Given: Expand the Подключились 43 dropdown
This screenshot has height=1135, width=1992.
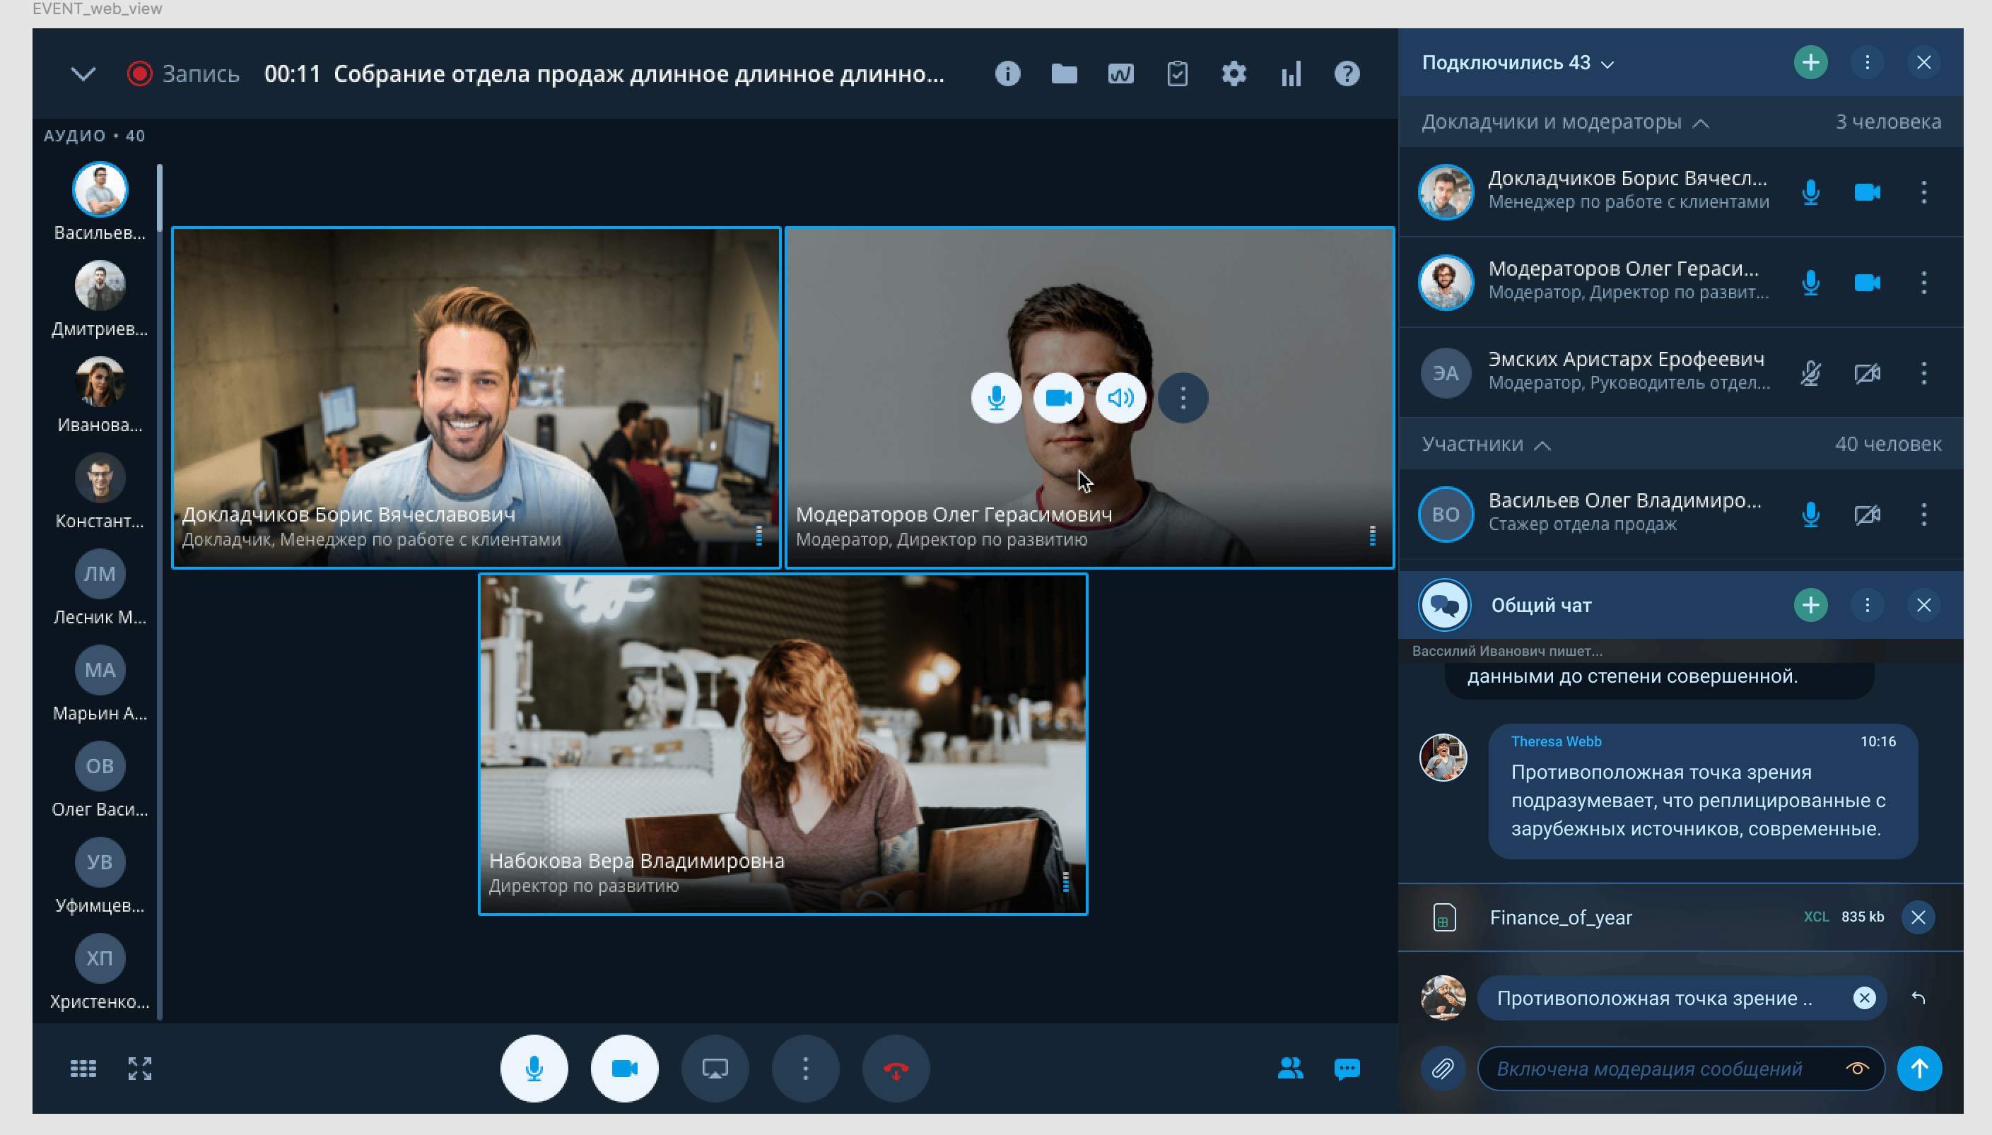Looking at the screenshot, I should pyautogui.click(x=1607, y=64).
